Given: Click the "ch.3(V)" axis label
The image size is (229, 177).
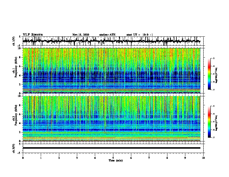Looking at the screenshot, I should (x=14, y=148).
